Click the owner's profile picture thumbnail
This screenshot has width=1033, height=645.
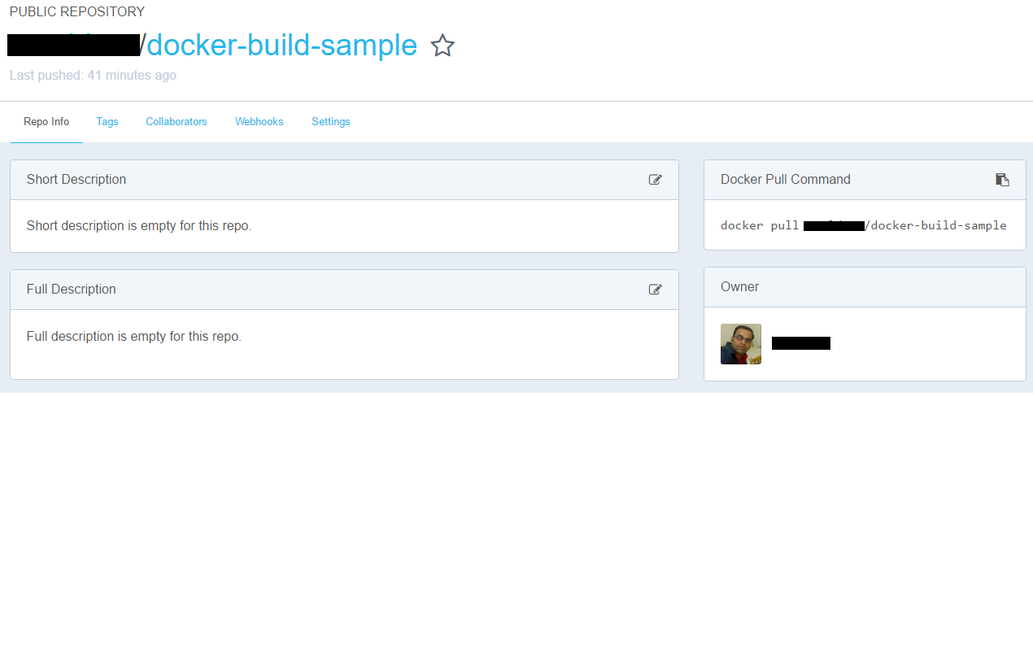[x=741, y=344]
